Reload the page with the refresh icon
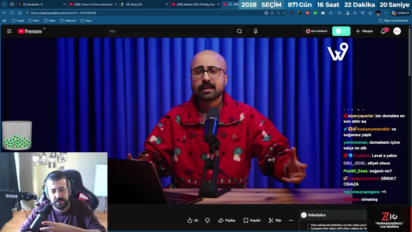Viewport: 412px width, 232px height. click(12, 13)
